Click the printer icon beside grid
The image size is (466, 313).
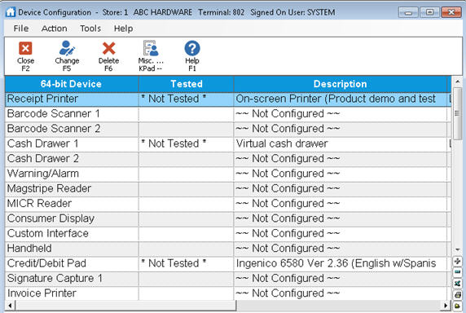coord(458,294)
